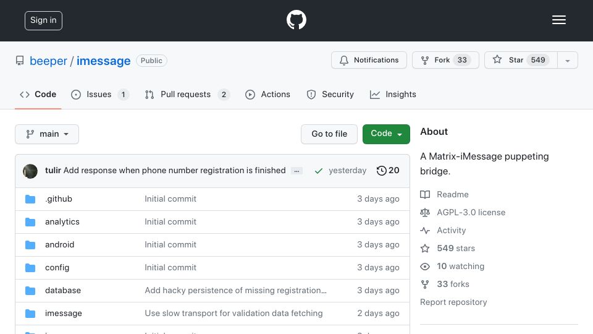Open the Security tab
This screenshot has width=593, height=334.
coord(330,94)
